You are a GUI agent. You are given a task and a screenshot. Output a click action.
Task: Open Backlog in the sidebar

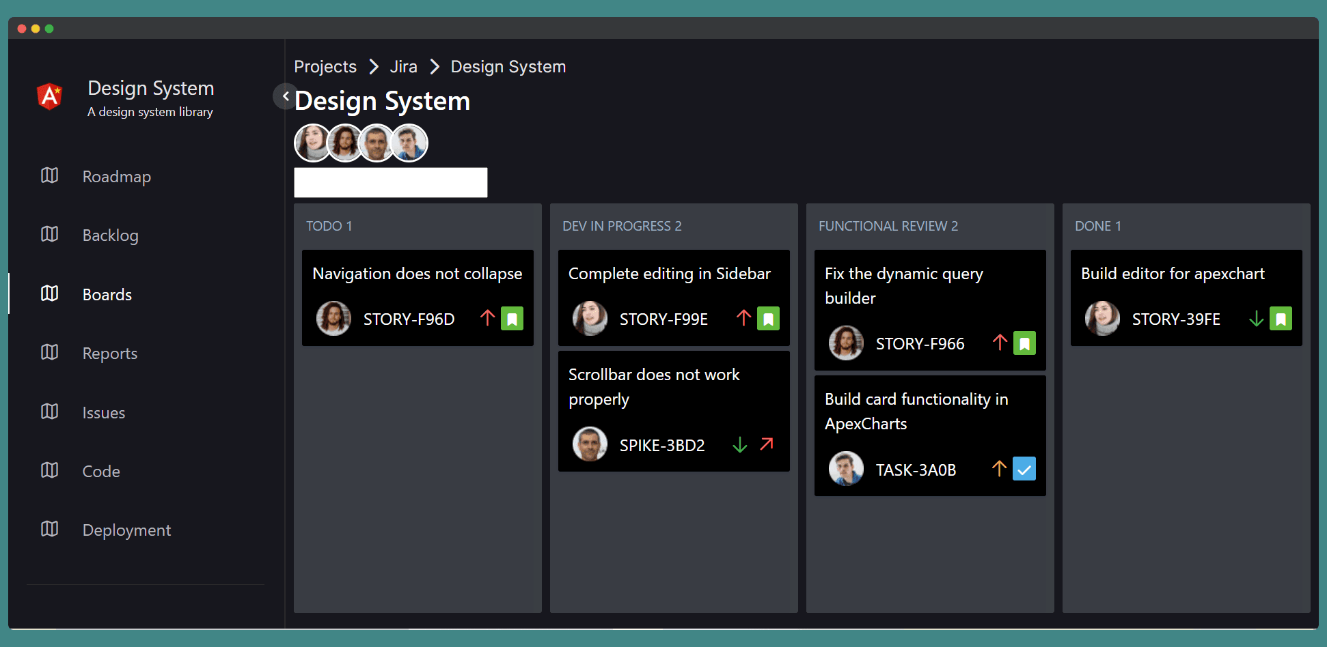[x=110, y=235]
